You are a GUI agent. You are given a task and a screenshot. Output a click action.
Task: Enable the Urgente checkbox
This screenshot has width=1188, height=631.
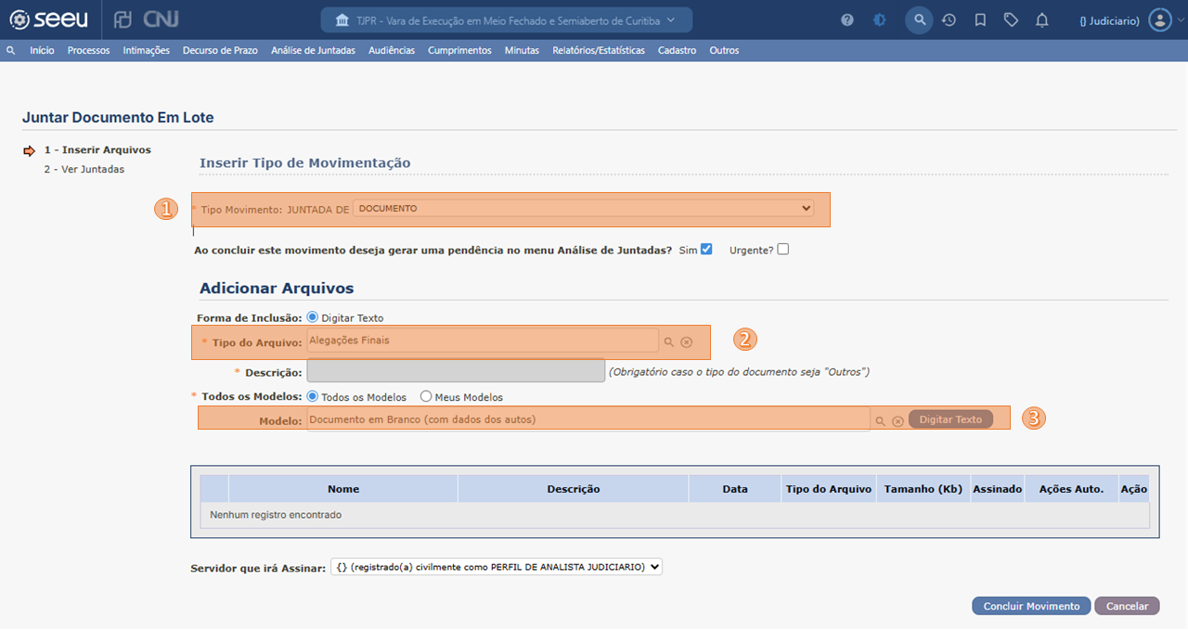pos(782,249)
